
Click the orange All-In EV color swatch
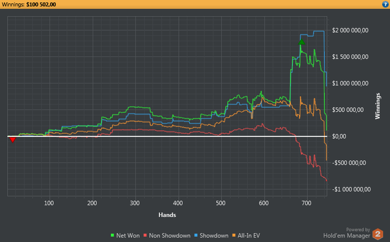(233, 235)
